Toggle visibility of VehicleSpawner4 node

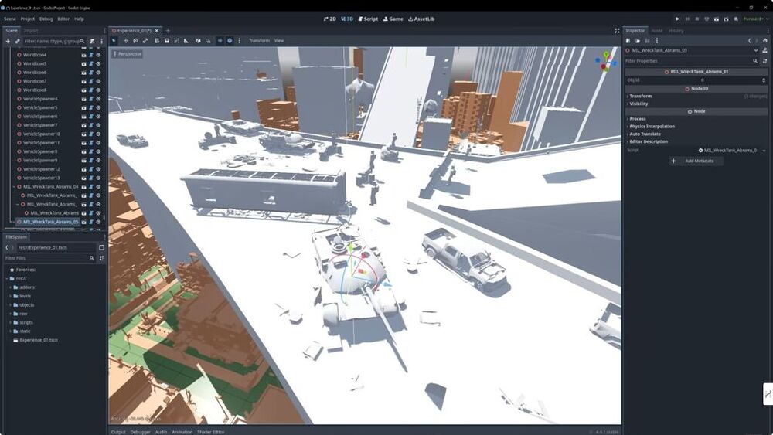99,99
